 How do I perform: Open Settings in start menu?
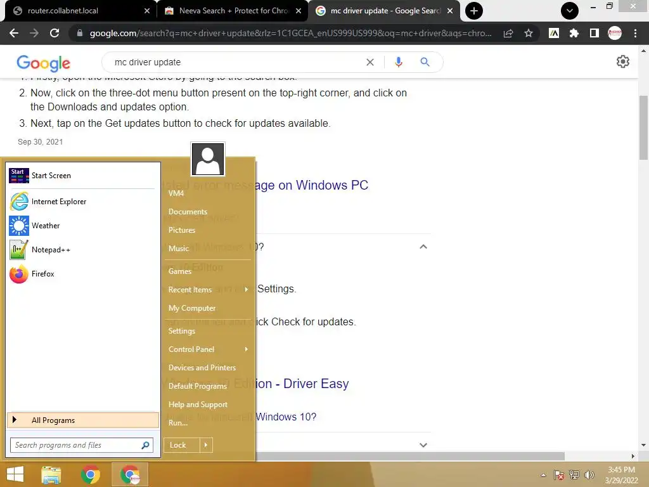182,331
